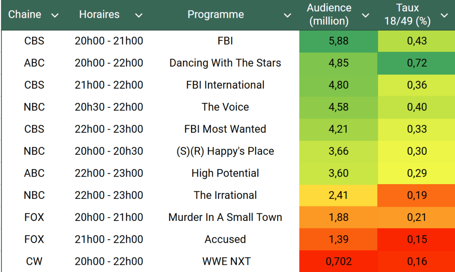Click the CW channel cell
The width and height of the screenshot is (455, 272).
click(34, 261)
